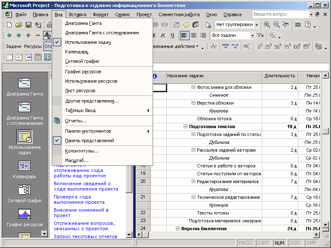Select Использование задач icon in view bar
331x248 pixels.
24,137
